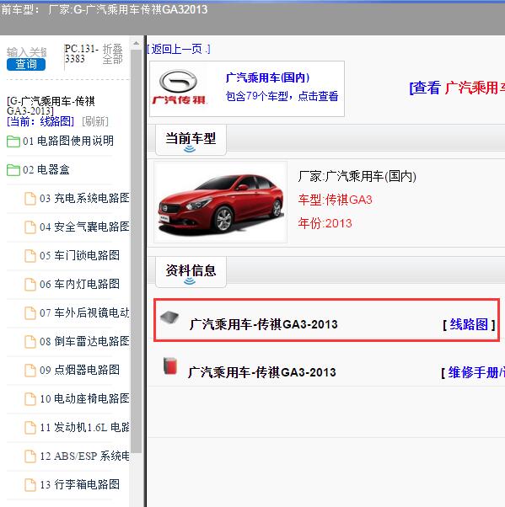Click the keyword search input field

pos(26,52)
